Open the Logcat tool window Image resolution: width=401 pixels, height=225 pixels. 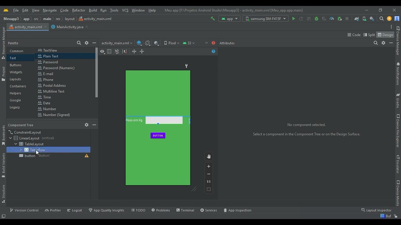pos(75,210)
